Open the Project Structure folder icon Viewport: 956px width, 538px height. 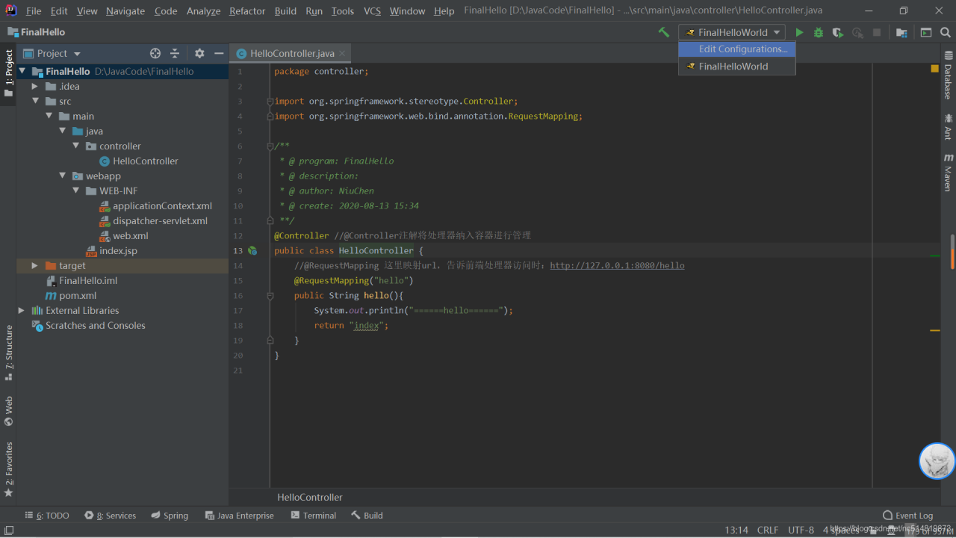coord(901,32)
